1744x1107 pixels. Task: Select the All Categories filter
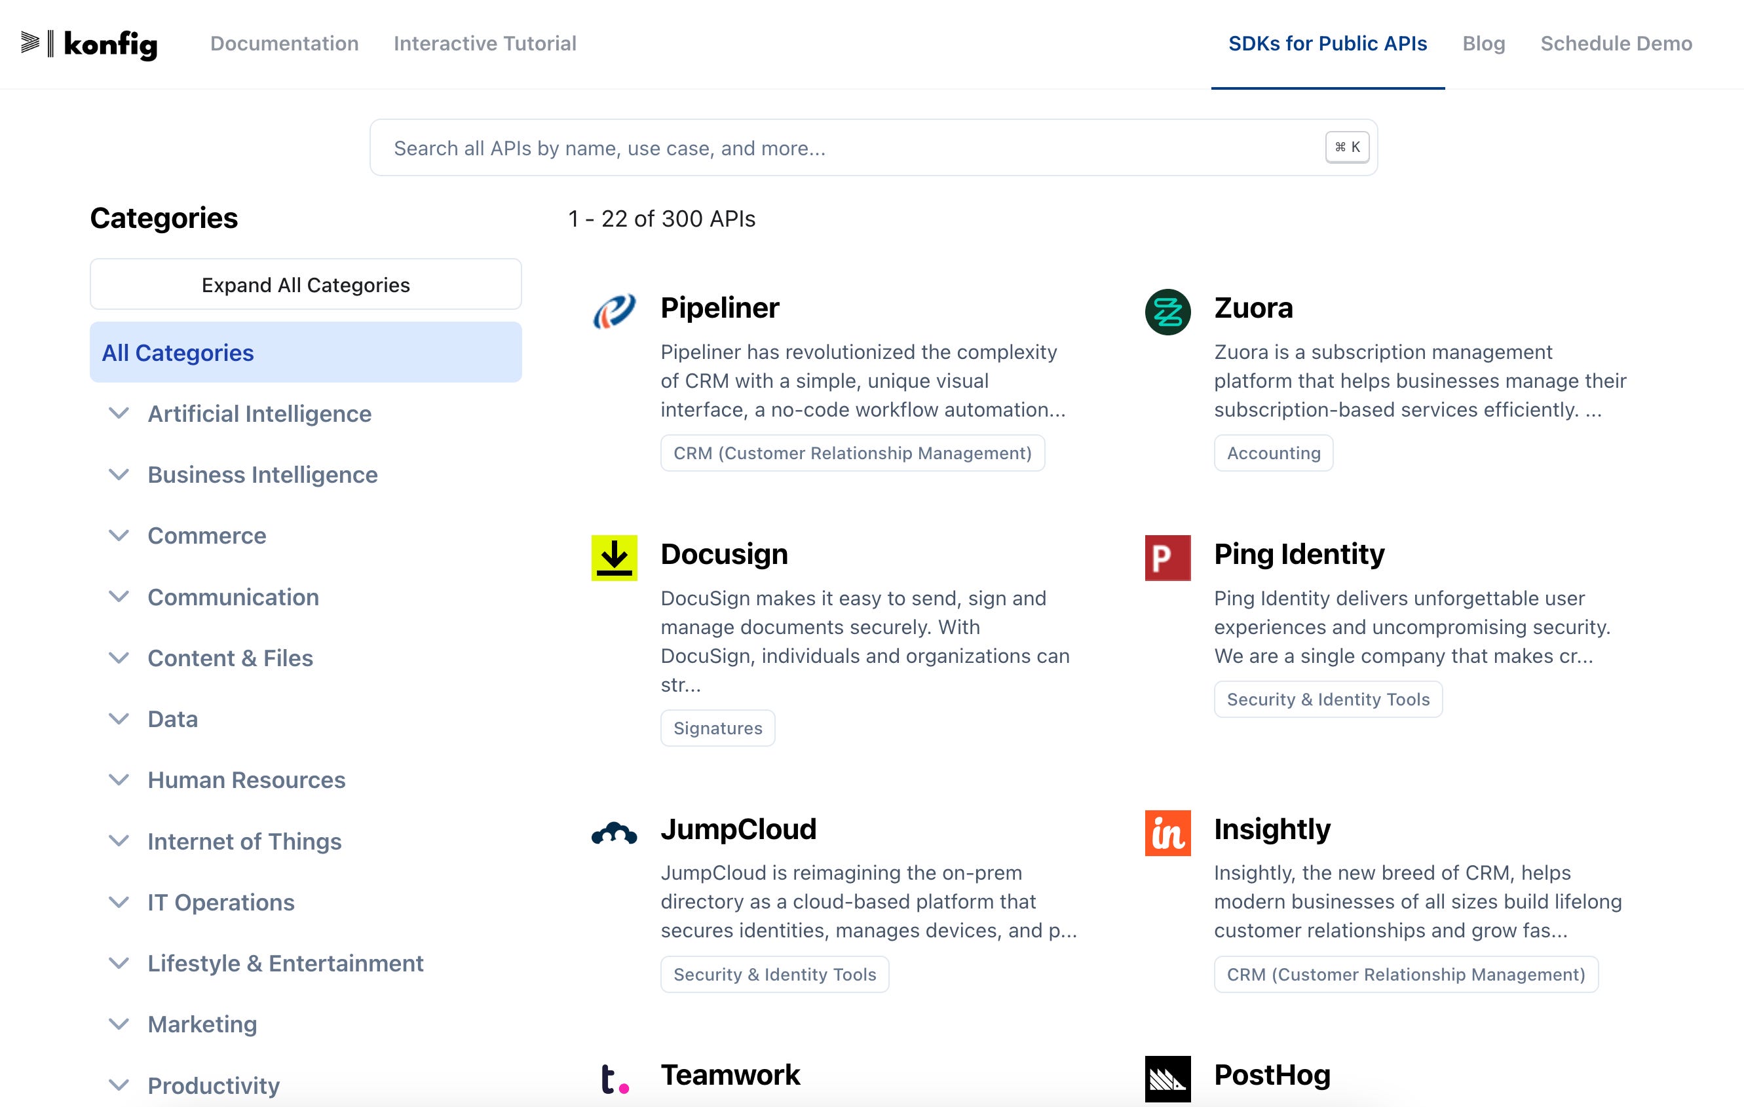305,352
